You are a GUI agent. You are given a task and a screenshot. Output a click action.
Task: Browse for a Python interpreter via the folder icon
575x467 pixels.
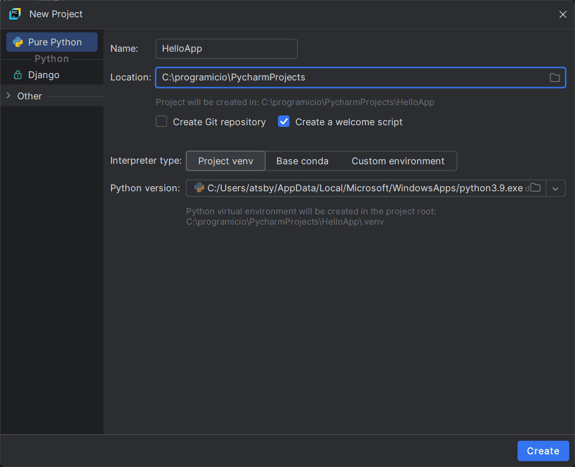point(535,188)
